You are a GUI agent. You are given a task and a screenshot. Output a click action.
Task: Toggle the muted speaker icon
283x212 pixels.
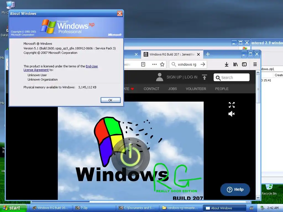(x=232, y=114)
